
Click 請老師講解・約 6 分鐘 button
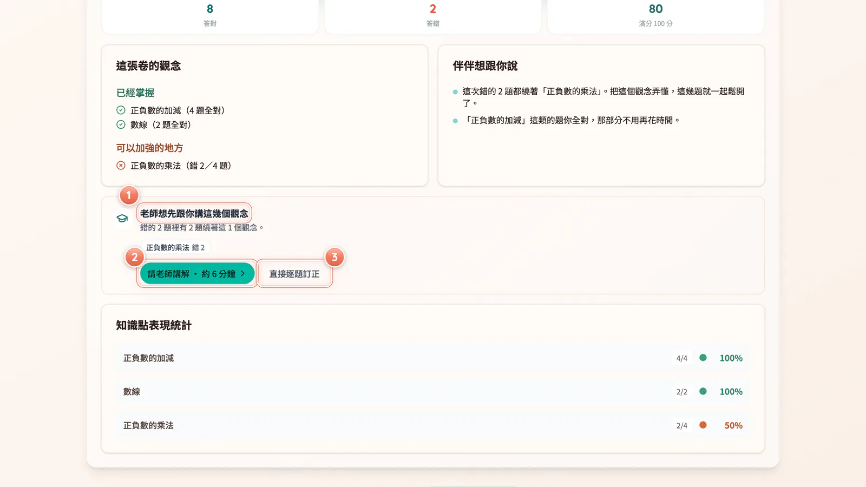coord(197,274)
